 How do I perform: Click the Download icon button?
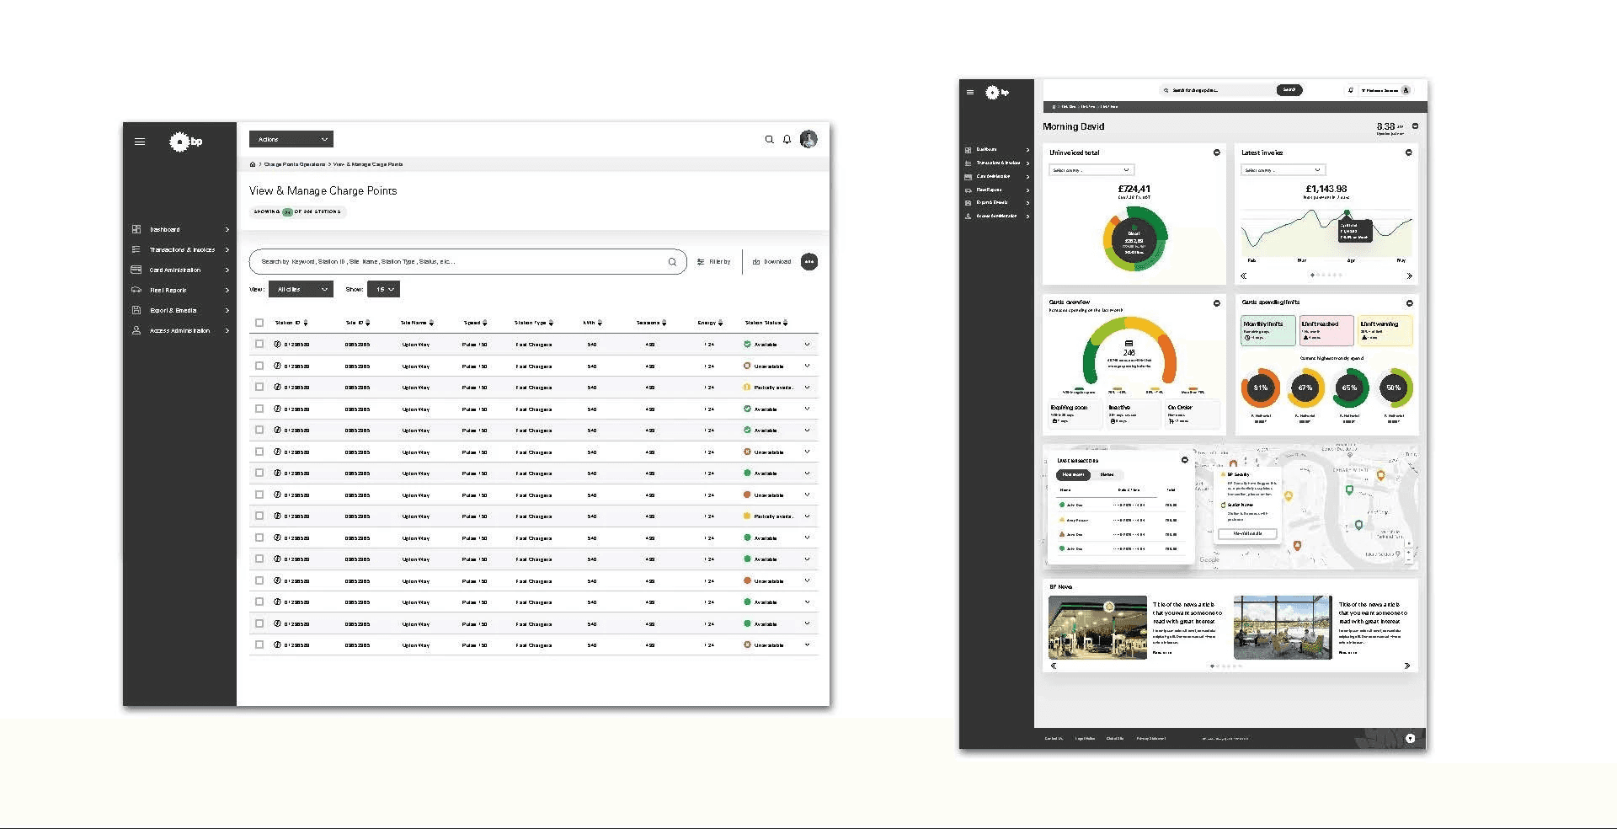[756, 262]
